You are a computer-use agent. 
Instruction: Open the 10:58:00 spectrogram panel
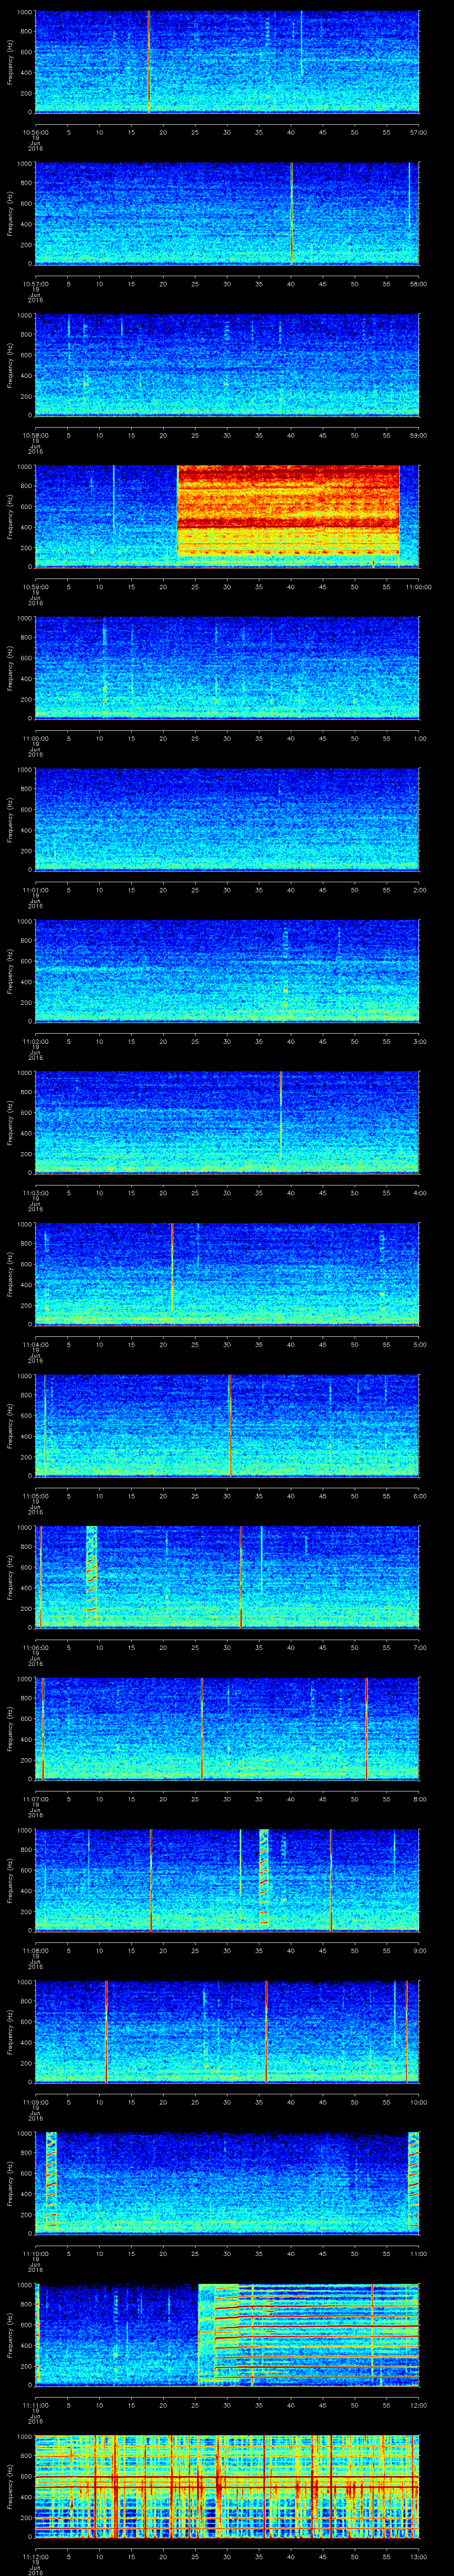tap(227, 364)
